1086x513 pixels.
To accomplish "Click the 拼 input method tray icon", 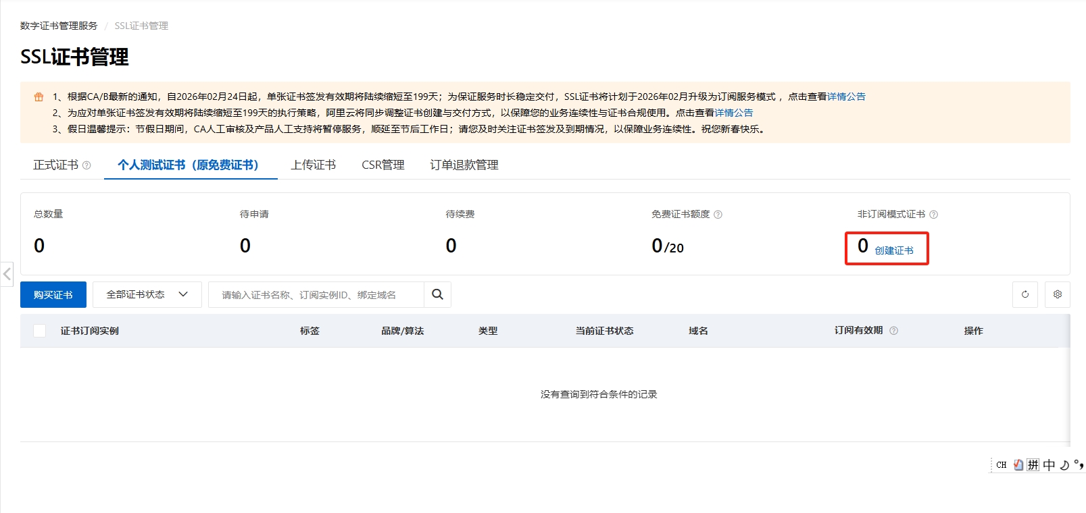I will tap(1033, 464).
